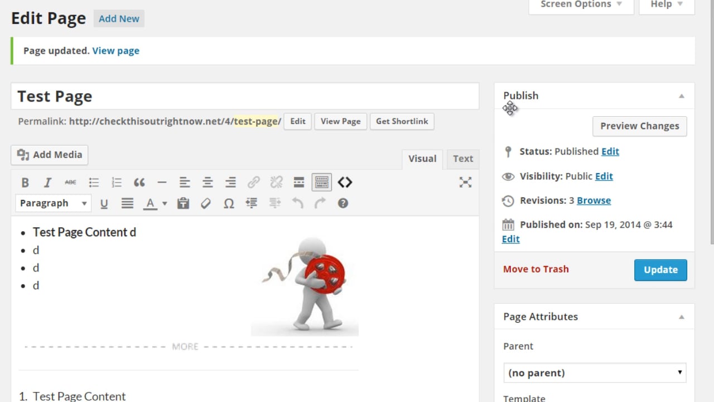
Task: Click the align center icon
Action: tap(207, 182)
